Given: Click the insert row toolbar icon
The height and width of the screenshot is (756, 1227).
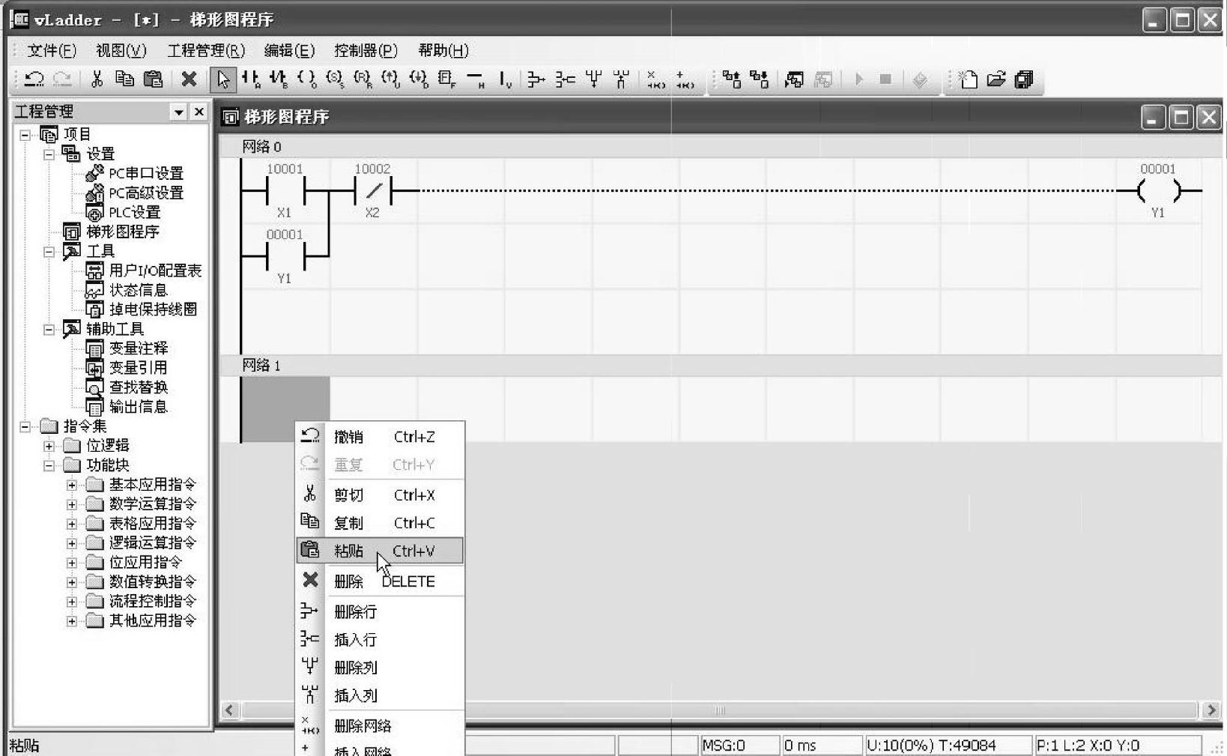Looking at the screenshot, I should pyautogui.click(x=565, y=79).
